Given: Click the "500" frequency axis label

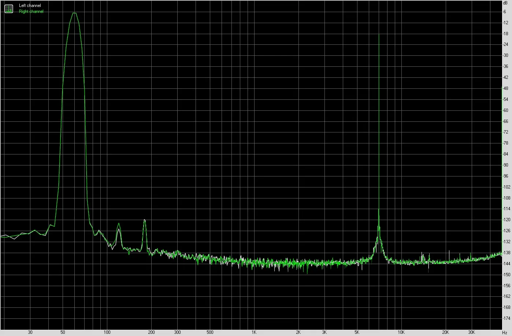Looking at the screenshot, I should point(210,332).
